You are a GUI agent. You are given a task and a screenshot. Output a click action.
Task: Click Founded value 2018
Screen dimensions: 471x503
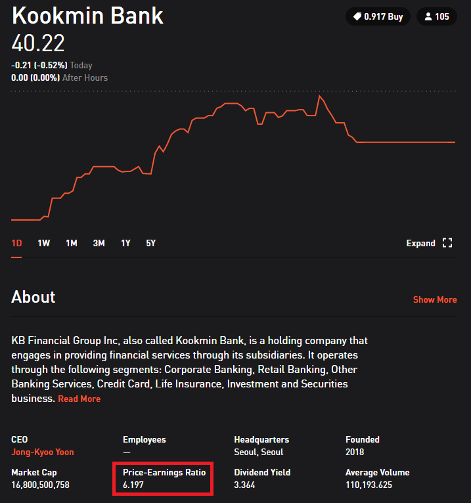click(x=355, y=452)
